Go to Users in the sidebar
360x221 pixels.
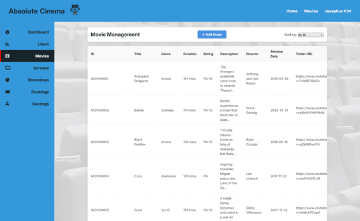27,44
